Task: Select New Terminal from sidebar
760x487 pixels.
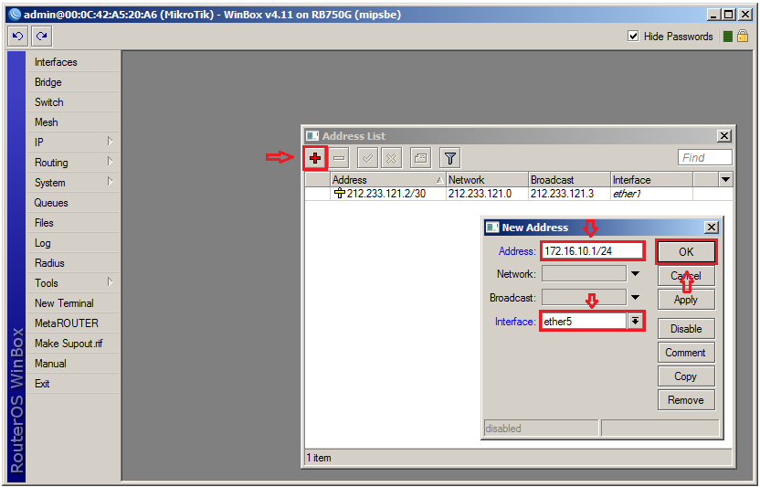Action: (64, 303)
